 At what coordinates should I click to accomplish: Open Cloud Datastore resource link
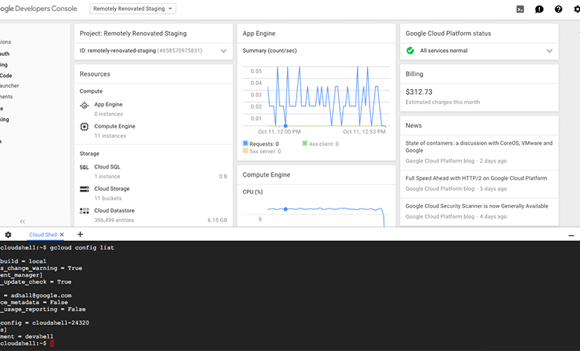(115, 211)
